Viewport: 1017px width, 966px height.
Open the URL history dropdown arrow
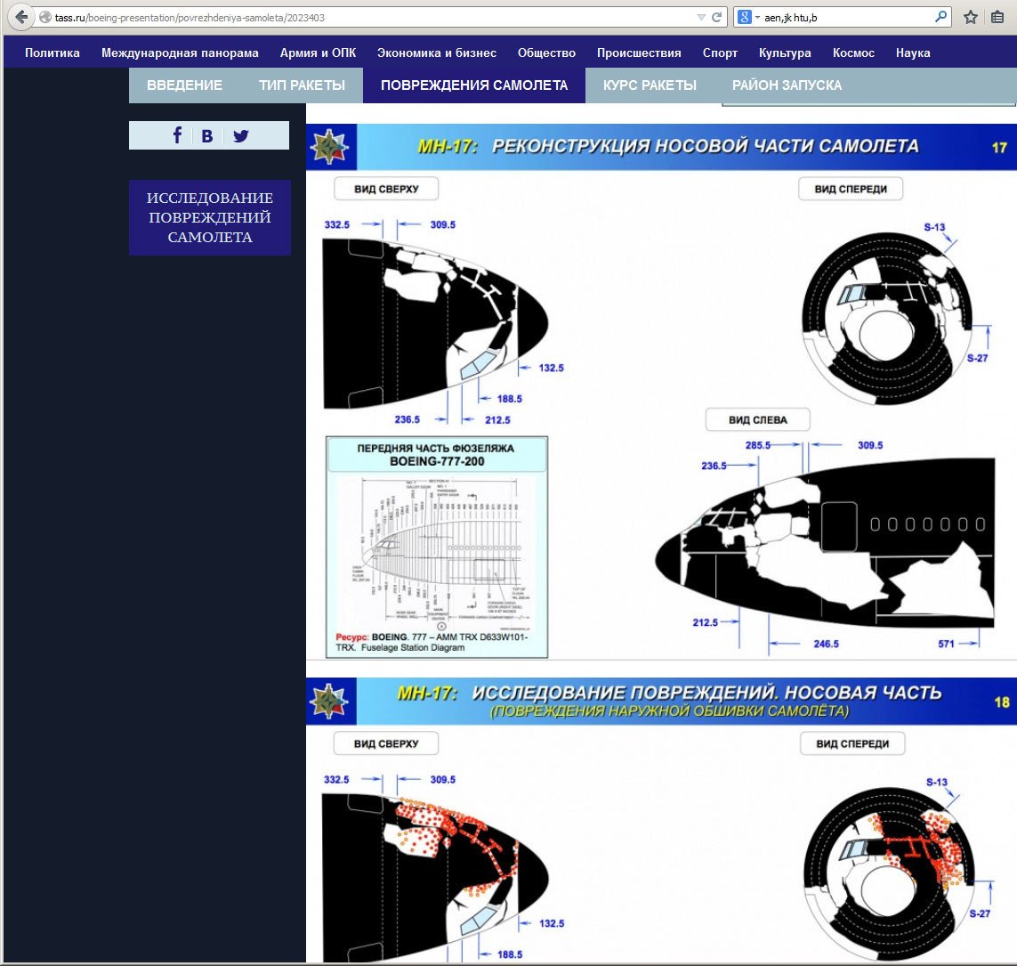[x=701, y=17]
